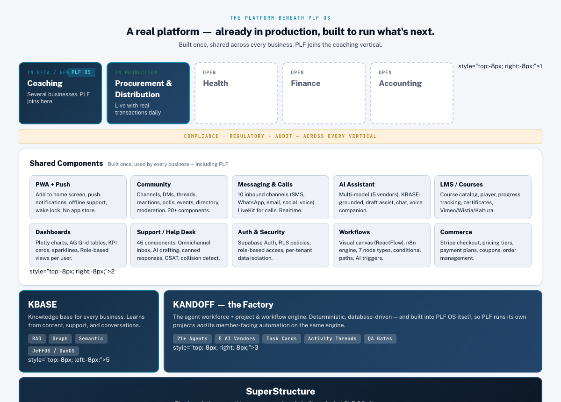This screenshot has width=561, height=402.
Task: Select the Procurement & Distribution card
Action: (x=148, y=93)
